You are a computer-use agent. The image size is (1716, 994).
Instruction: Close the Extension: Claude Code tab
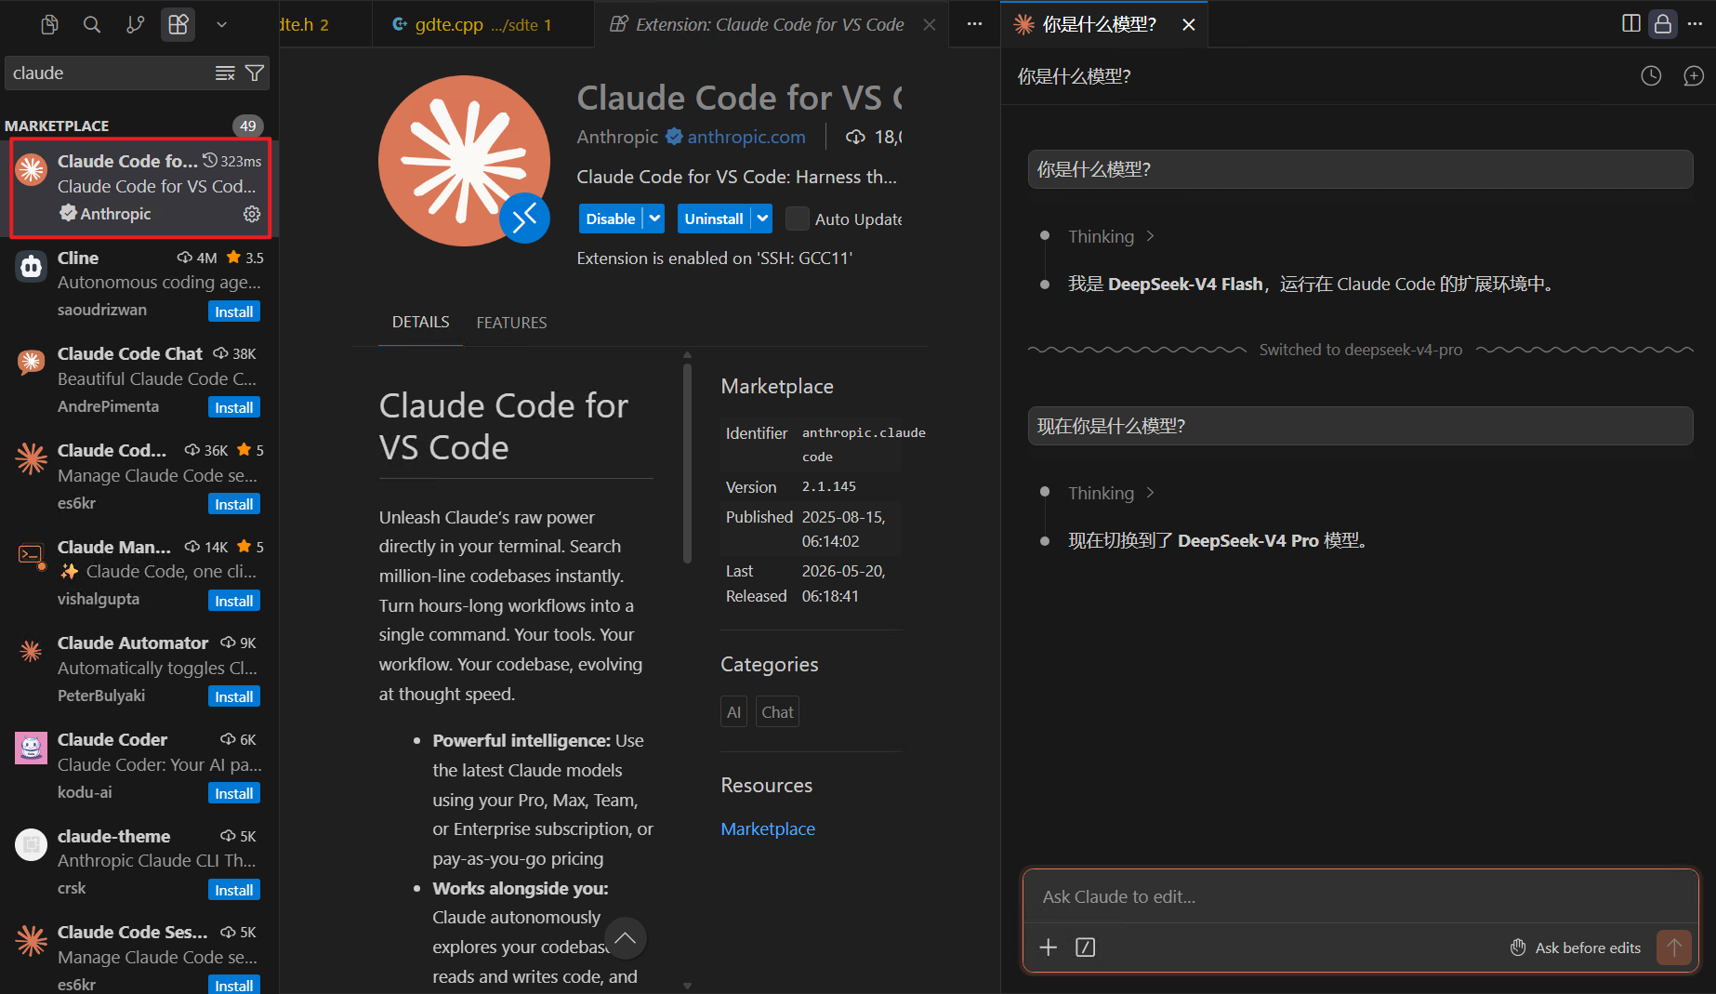click(930, 24)
